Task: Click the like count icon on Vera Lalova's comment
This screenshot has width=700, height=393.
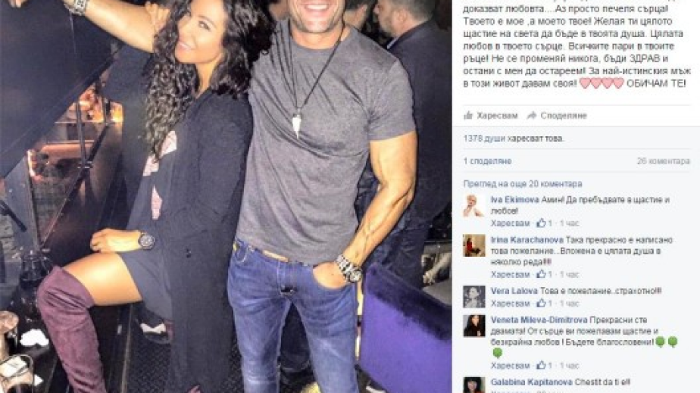Action: (542, 303)
